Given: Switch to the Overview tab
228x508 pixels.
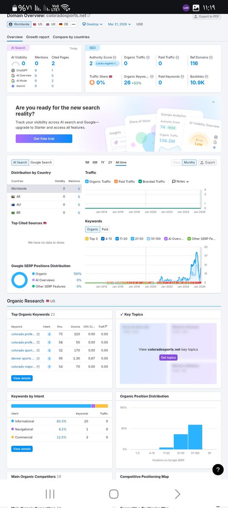Looking at the screenshot, I should (15, 37).
